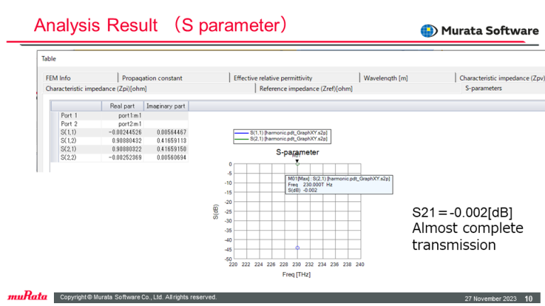Select the Wavelength [m] tab
Viewport: 545px width, 306px height.
[385, 78]
